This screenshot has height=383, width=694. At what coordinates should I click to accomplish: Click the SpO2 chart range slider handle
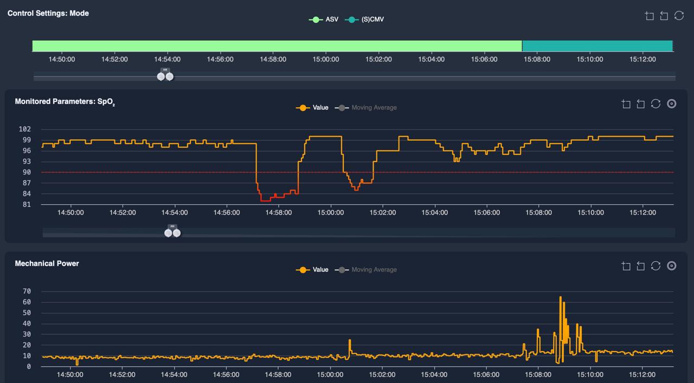[x=169, y=232]
